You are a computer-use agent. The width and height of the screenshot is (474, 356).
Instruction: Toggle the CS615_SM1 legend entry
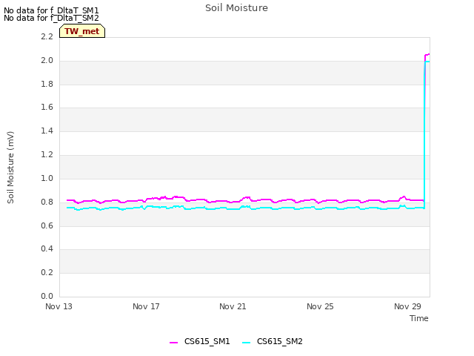200,341
